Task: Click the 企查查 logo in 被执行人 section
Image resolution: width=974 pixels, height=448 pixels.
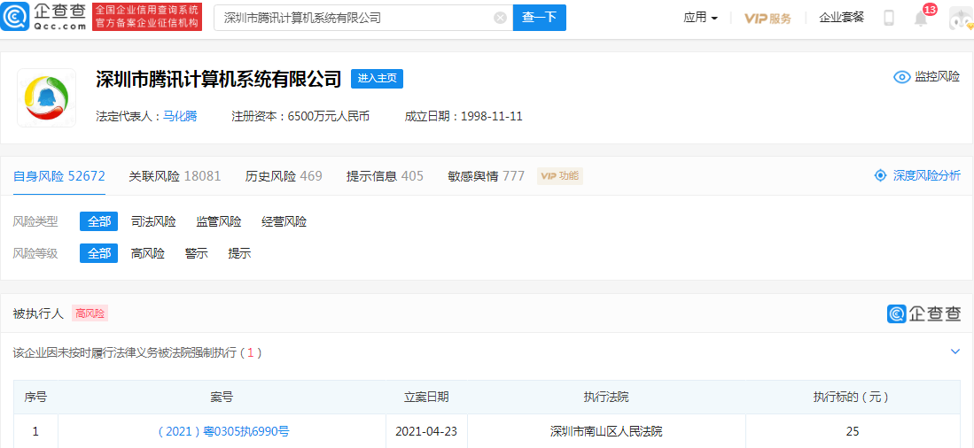Action: [x=923, y=313]
